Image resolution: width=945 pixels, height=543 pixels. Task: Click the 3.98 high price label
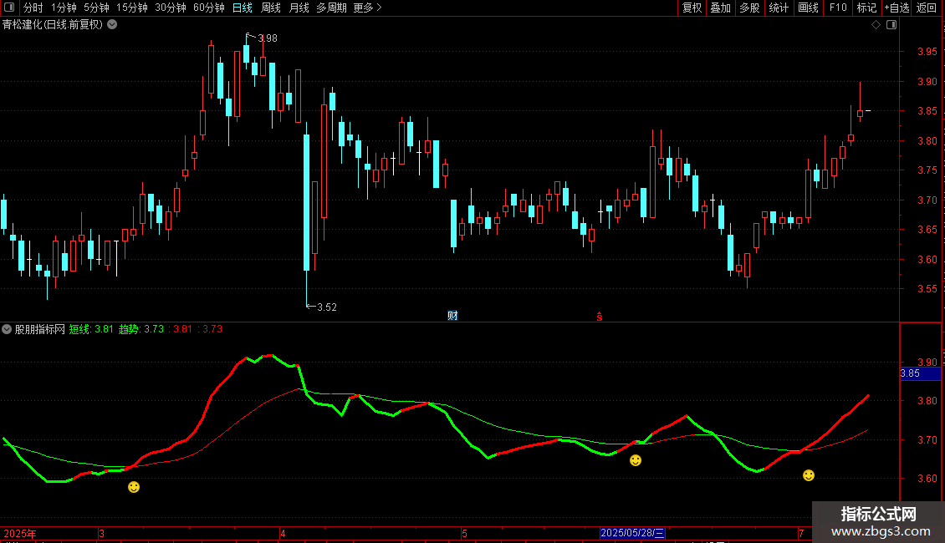pyautogui.click(x=267, y=38)
